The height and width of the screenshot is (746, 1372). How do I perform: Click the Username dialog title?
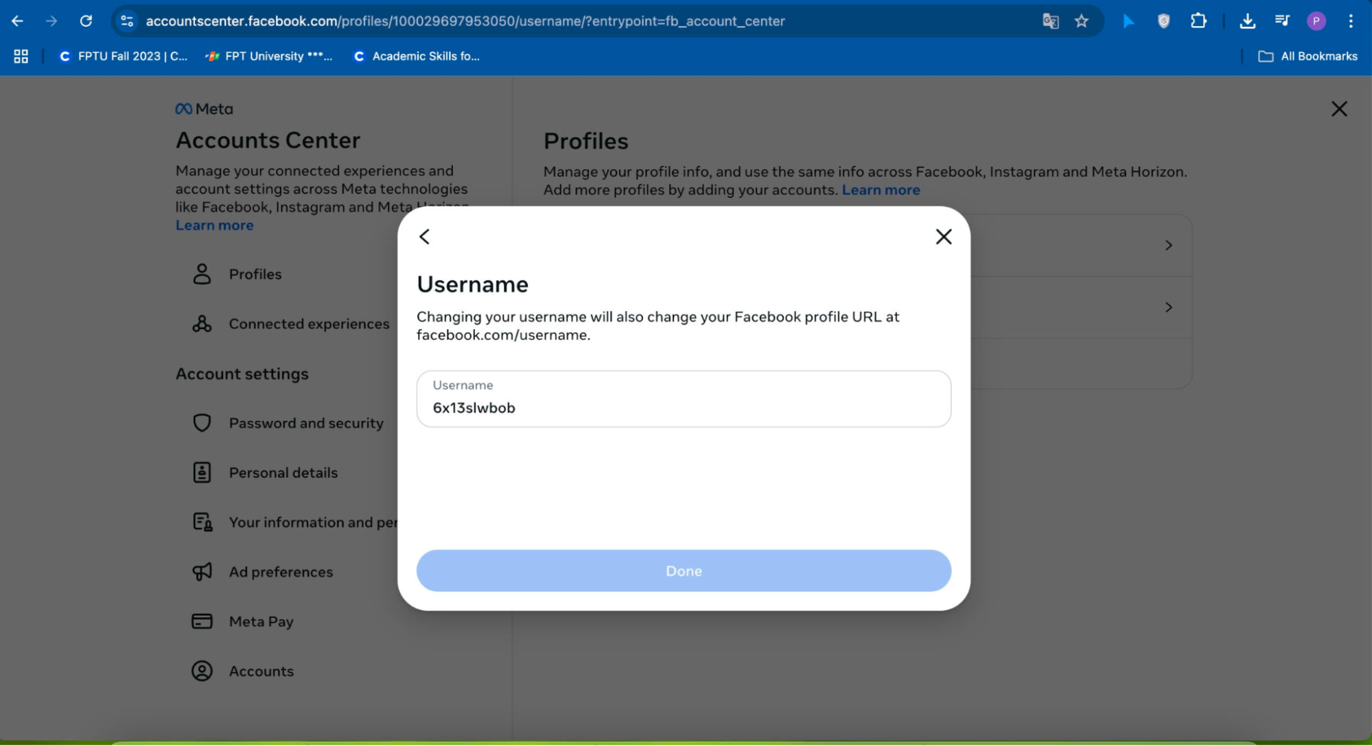point(472,285)
